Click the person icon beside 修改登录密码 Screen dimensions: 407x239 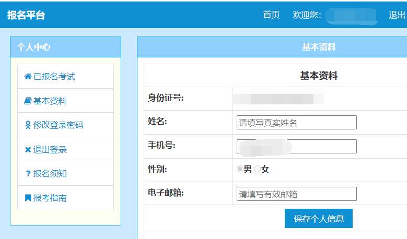(x=28, y=125)
